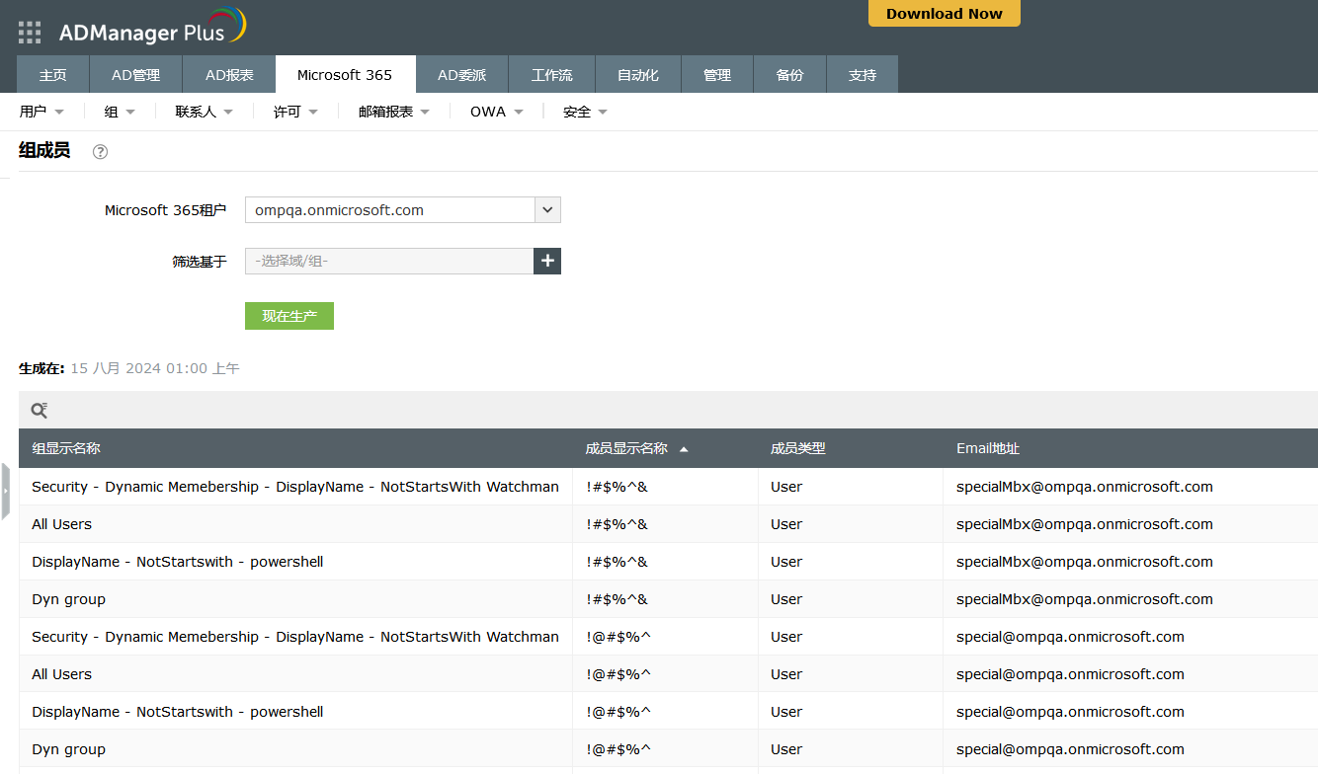Expand the left side panel handle
Viewport: 1318px width, 774px height.
(x=5, y=490)
